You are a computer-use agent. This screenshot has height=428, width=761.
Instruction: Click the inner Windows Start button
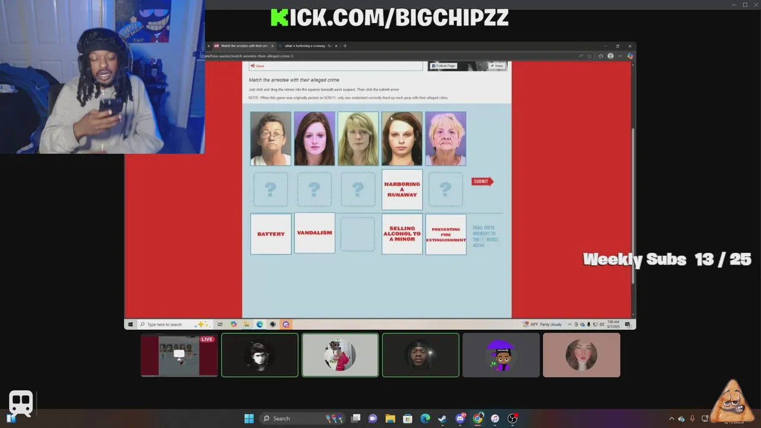coord(130,325)
